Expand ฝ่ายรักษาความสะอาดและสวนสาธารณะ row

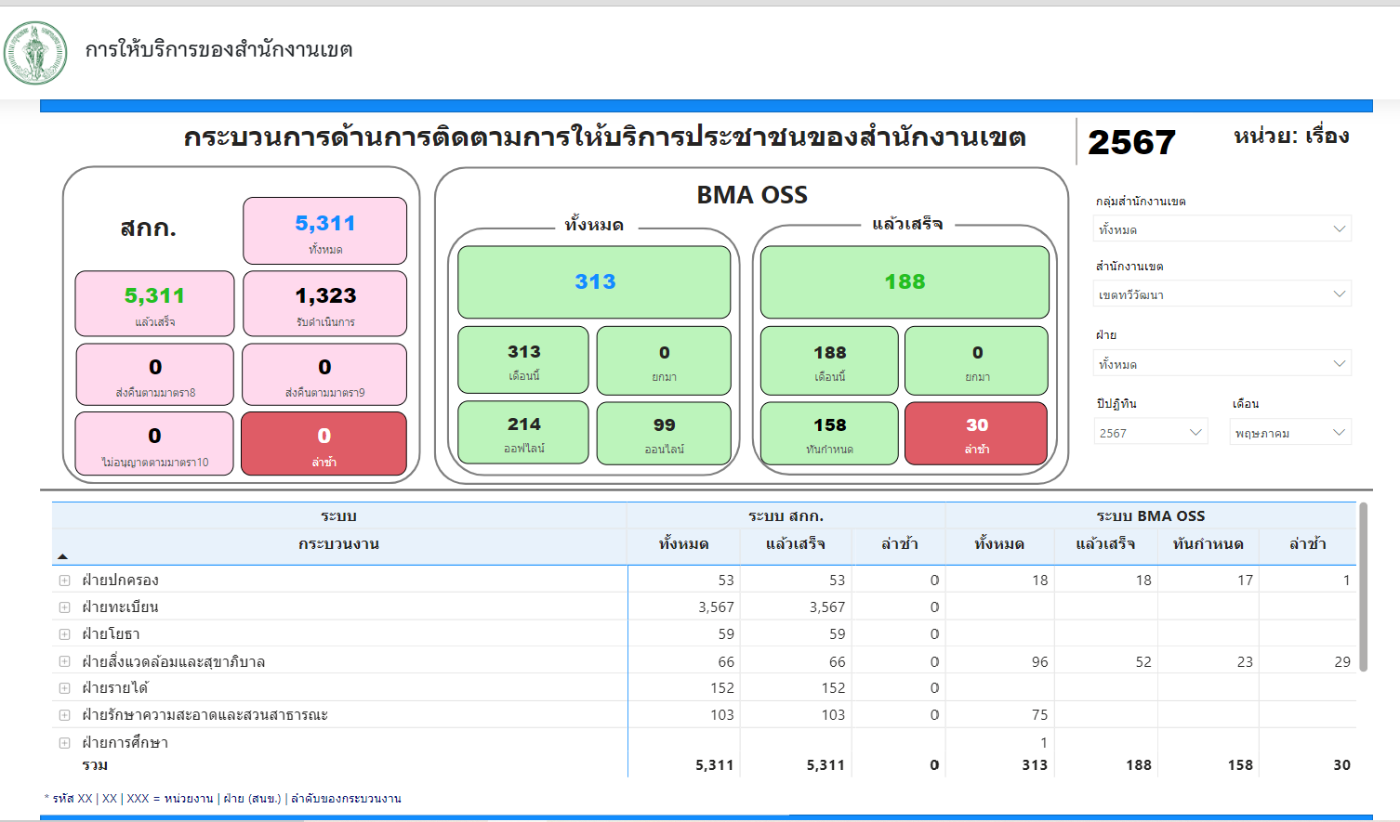coord(65,715)
